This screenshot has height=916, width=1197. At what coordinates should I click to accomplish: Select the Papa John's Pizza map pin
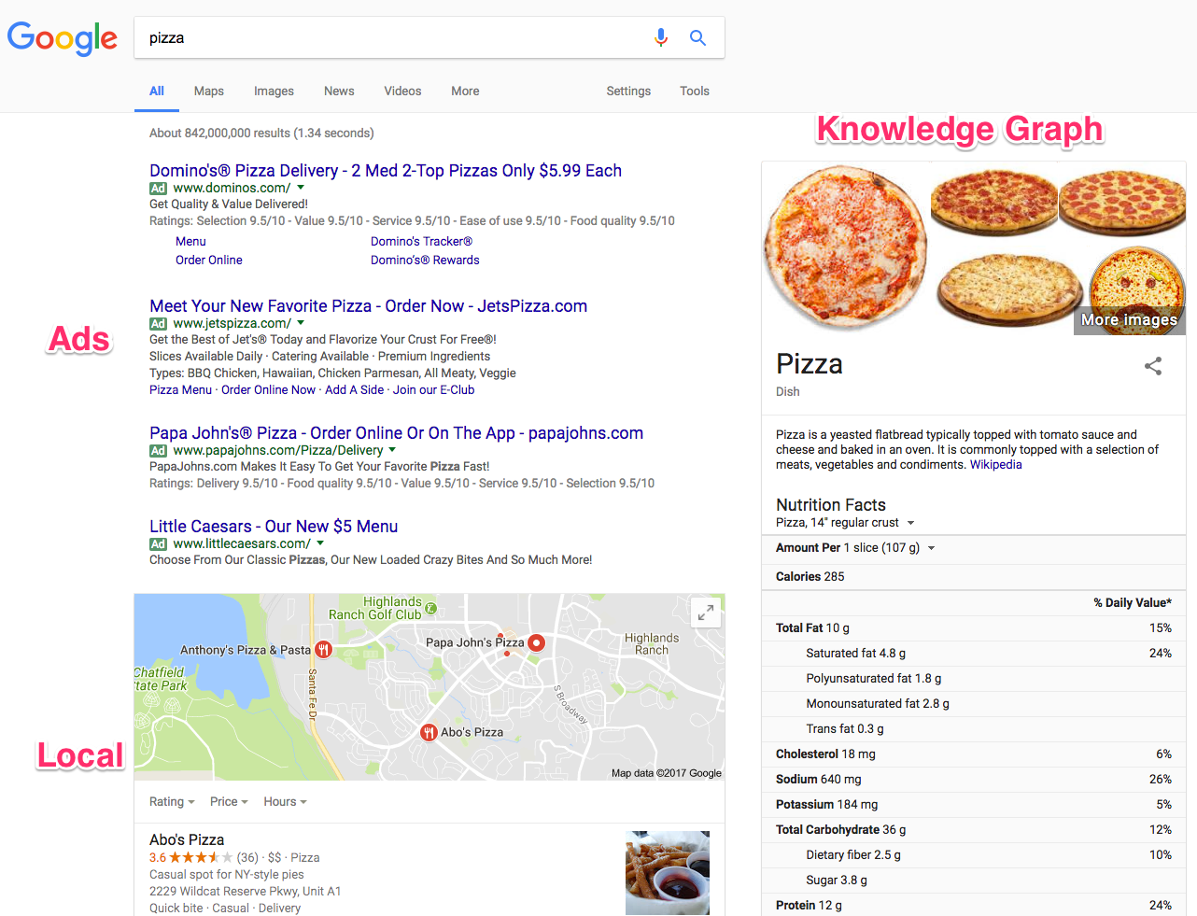click(535, 642)
